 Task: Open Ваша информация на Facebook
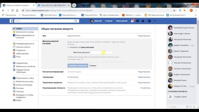25,36
